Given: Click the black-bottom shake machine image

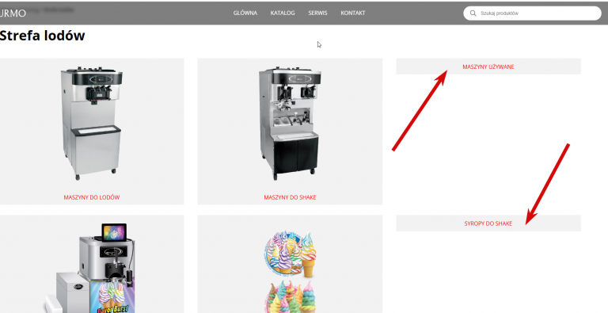Looking at the screenshot, I should tap(290, 123).
